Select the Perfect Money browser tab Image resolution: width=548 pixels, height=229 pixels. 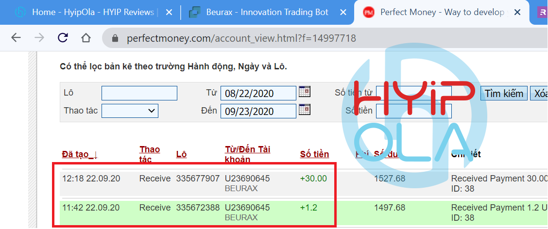442,12
